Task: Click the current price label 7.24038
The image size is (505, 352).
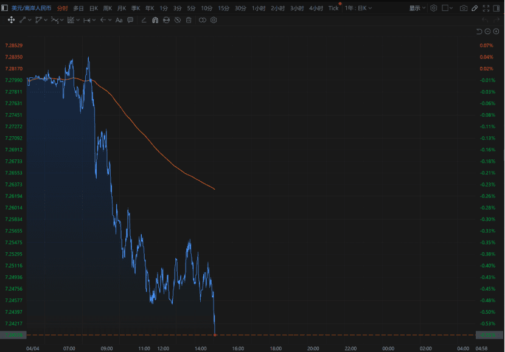Action: coord(13,335)
